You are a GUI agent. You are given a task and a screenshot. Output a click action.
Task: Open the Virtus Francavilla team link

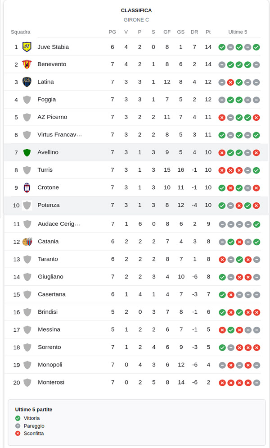pyautogui.click(x=60, y=135)
